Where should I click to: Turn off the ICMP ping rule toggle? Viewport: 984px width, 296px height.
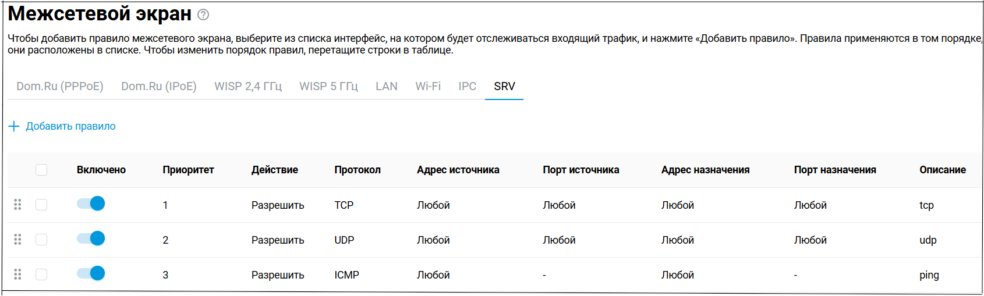91,273
